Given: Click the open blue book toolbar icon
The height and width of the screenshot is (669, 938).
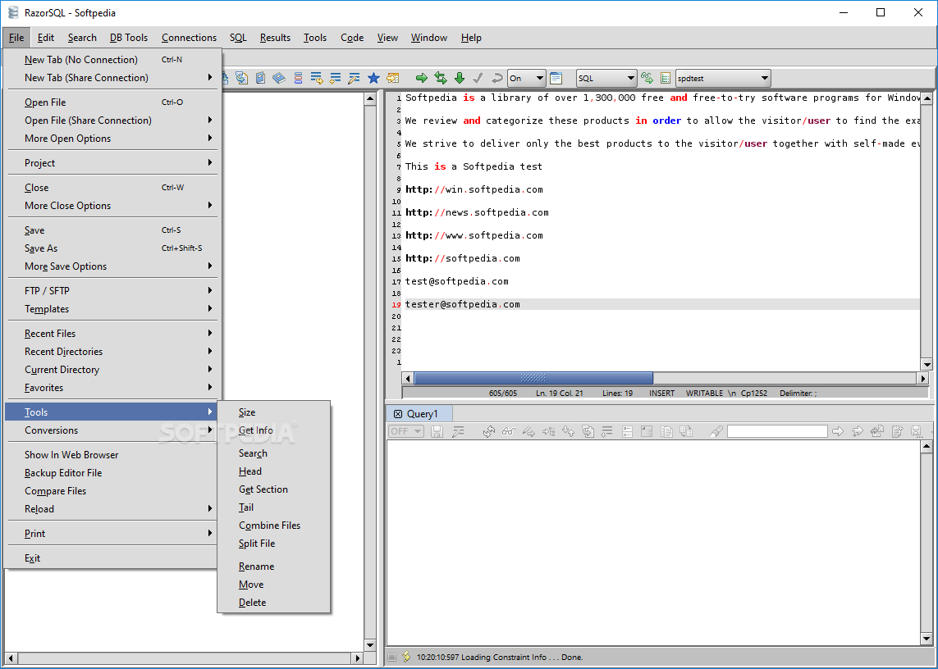Looking at the screenshot, I should click(279, 79).
